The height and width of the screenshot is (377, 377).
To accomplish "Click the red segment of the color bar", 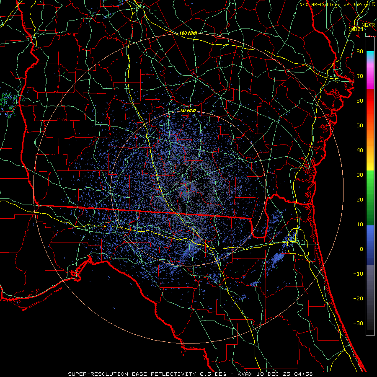I will click(370, 101).
